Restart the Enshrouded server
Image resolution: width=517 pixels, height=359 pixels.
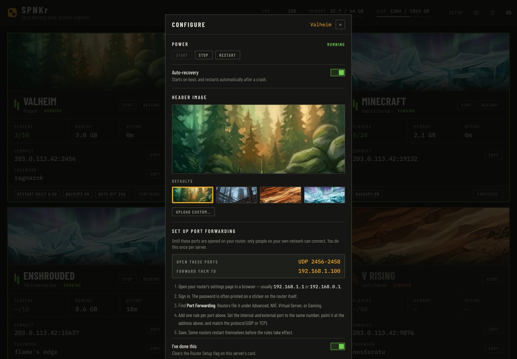(151, 279)
